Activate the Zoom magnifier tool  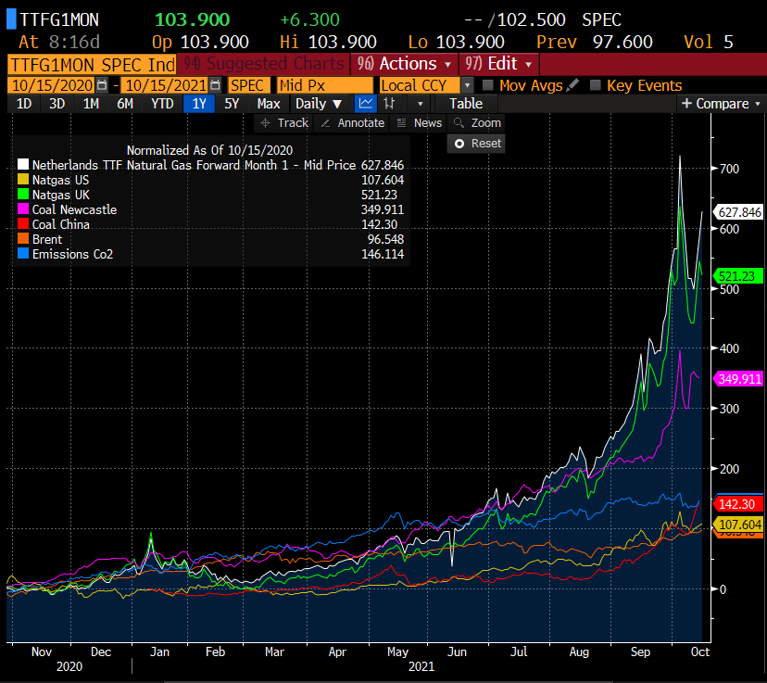pyautogui.click(x=476, y=123)
